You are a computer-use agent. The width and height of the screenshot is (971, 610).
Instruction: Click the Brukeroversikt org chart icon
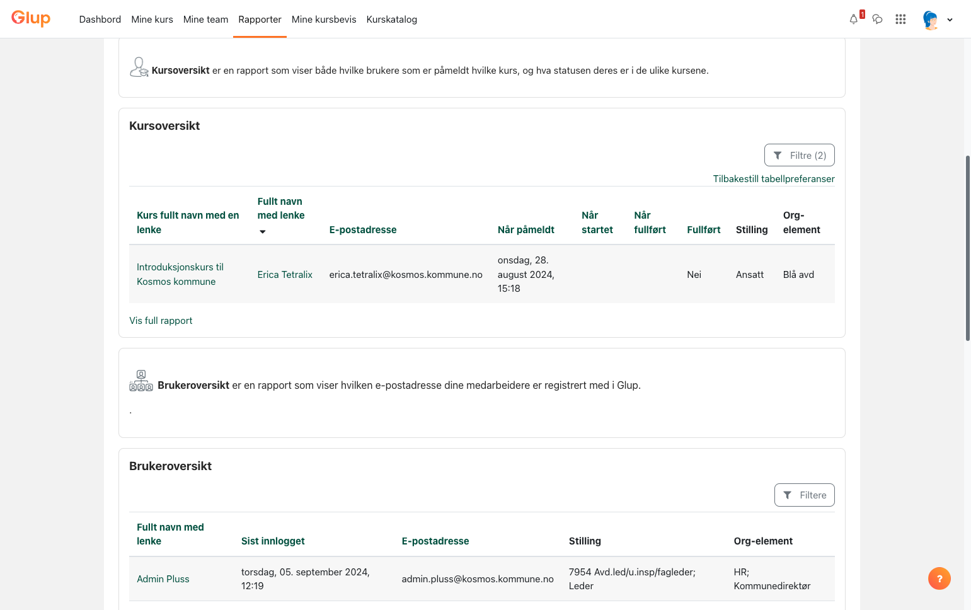(141, 381)
